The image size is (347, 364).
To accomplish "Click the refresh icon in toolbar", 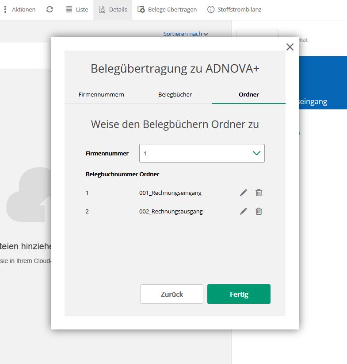I will tap(50, 9).
